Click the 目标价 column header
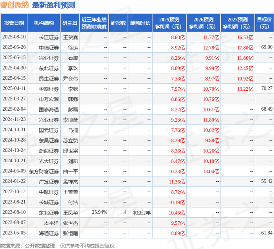Viewport: 274px width, 249px height. 264,23
